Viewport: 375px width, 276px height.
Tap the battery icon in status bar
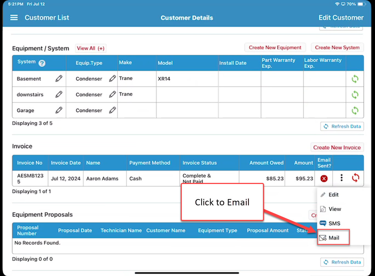362,4
